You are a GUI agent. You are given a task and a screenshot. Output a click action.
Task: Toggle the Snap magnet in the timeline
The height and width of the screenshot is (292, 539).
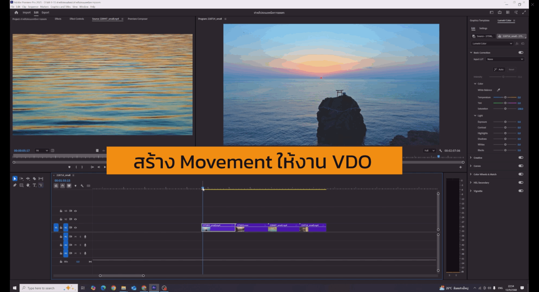click(62, 186)
